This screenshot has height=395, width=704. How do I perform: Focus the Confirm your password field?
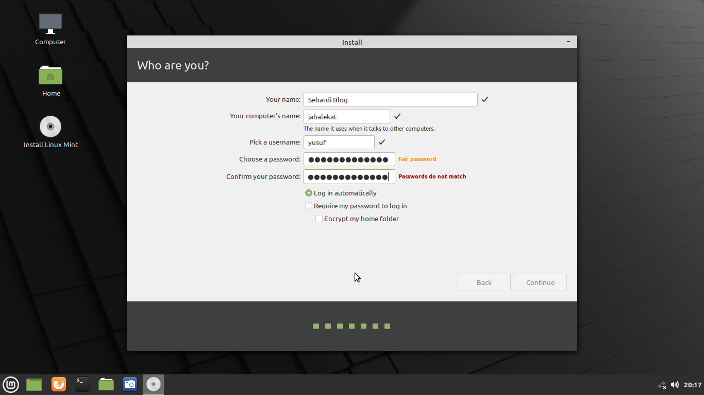(x=349, y=176)
